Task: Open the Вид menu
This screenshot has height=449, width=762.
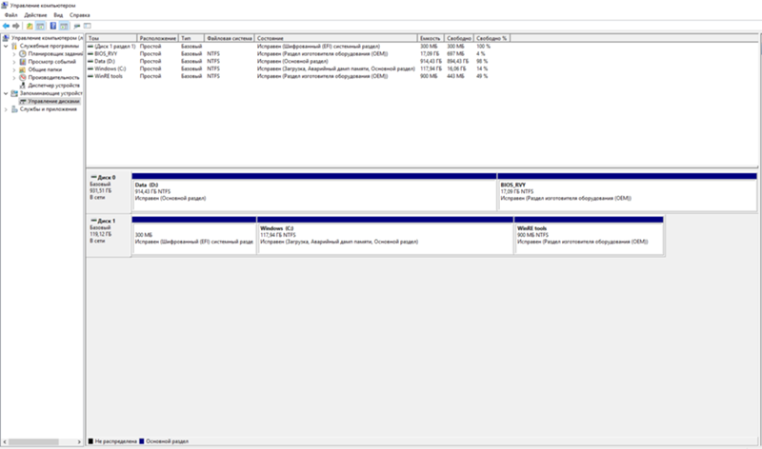Action: click(x=58, y=15)
